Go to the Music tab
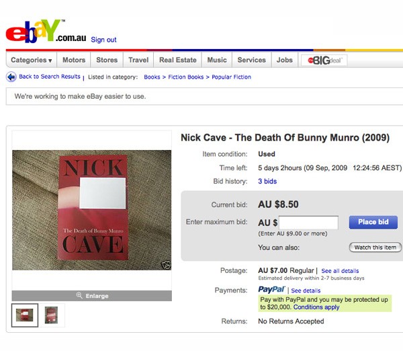This screenshot has height=351, width=403. [x=217, y=60]
